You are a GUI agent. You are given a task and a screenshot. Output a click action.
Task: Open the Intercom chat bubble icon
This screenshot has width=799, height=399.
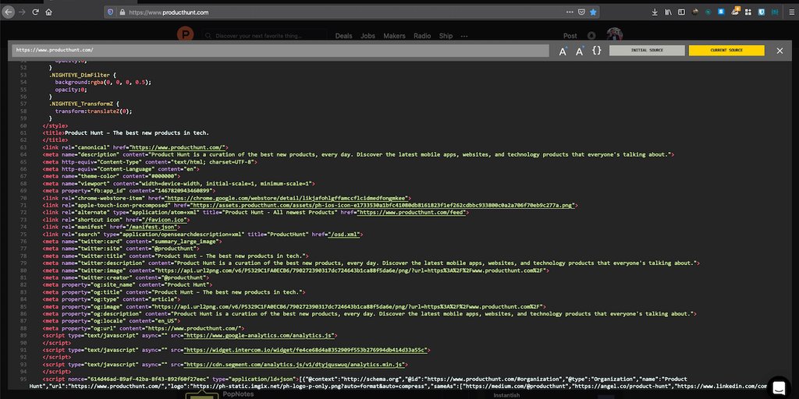(779, 388)
